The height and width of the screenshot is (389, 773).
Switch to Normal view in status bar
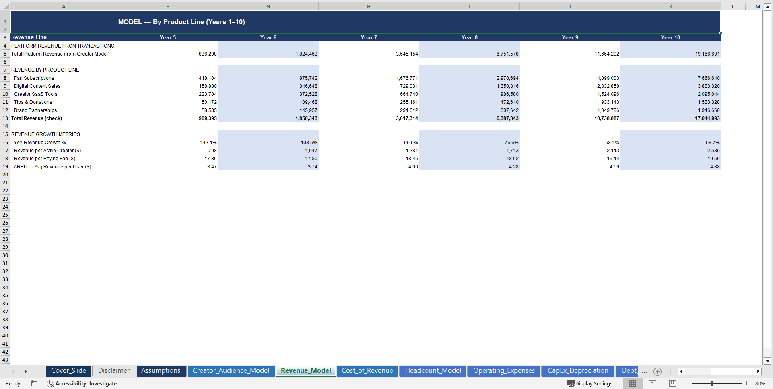tap(632, 383)
